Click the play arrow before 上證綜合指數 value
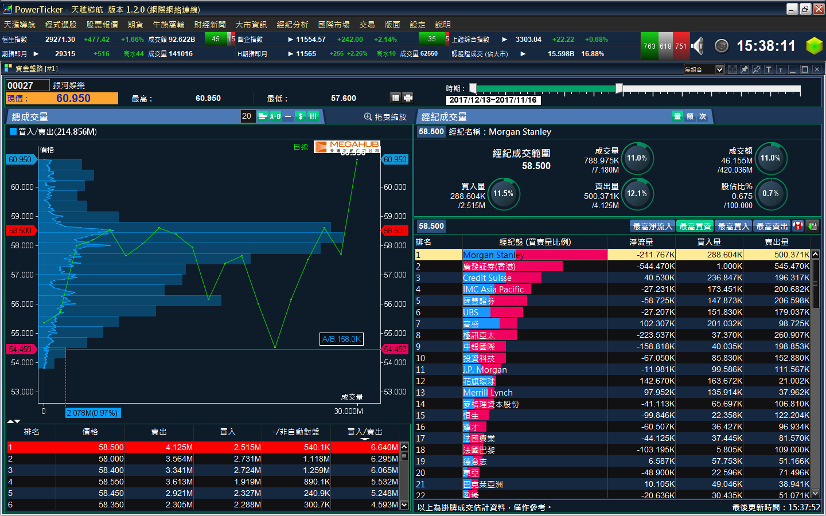 tap(504, 40)
